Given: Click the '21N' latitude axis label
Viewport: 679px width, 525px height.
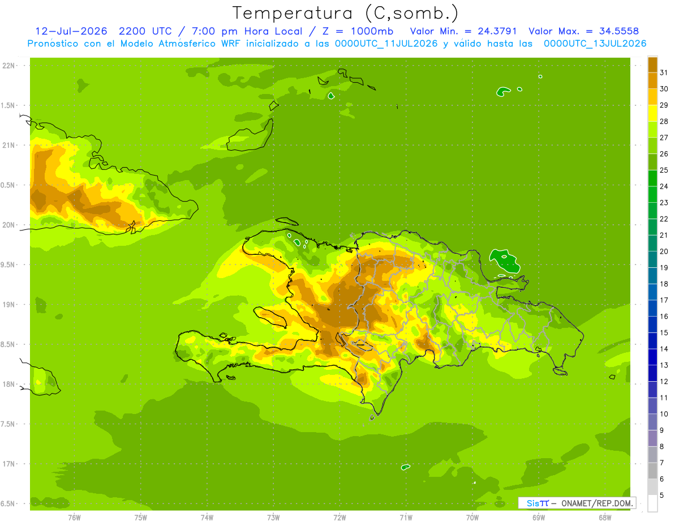Looking at the screenshot, I should click(9, 145).
